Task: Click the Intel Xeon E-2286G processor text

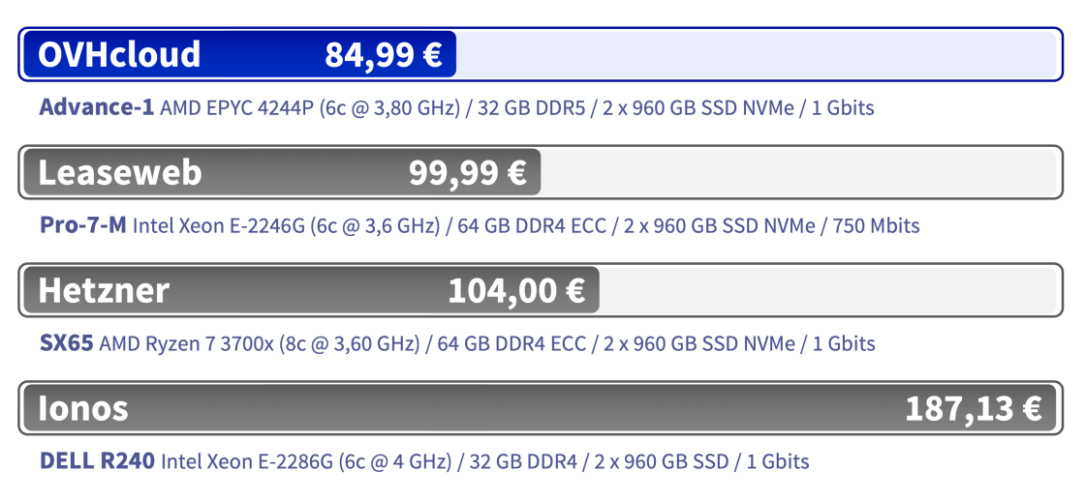Action: 246,461
